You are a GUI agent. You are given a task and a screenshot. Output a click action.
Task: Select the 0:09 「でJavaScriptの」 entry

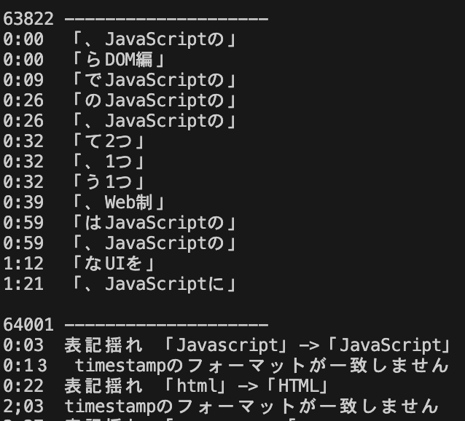click(x=152, y=79)
